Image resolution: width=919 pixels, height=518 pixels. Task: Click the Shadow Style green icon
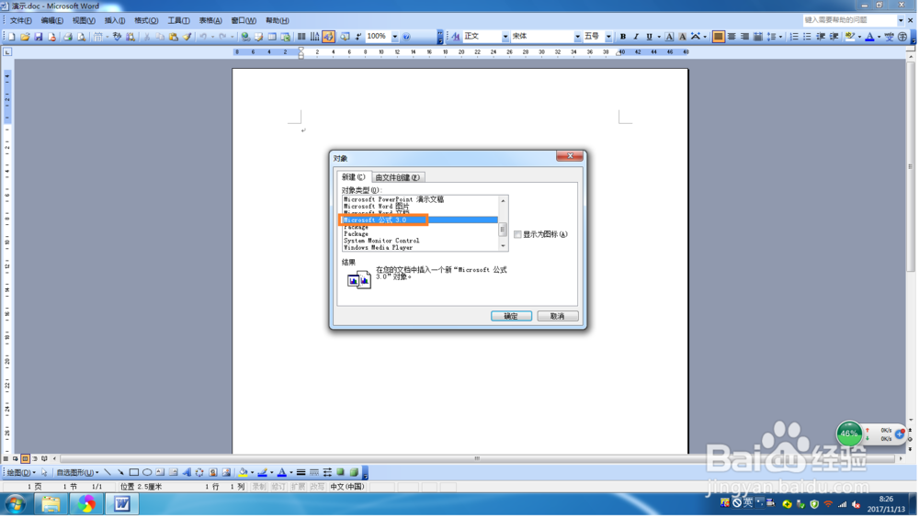341,473
